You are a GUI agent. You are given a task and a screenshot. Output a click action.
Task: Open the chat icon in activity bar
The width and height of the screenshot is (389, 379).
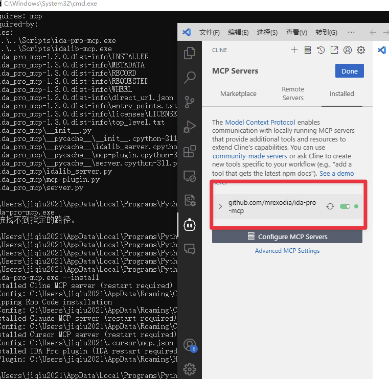(x=190, y=249)
